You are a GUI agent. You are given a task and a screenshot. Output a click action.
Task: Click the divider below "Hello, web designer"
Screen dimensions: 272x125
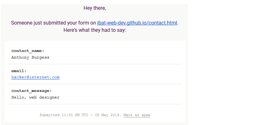tap(95, 104)
